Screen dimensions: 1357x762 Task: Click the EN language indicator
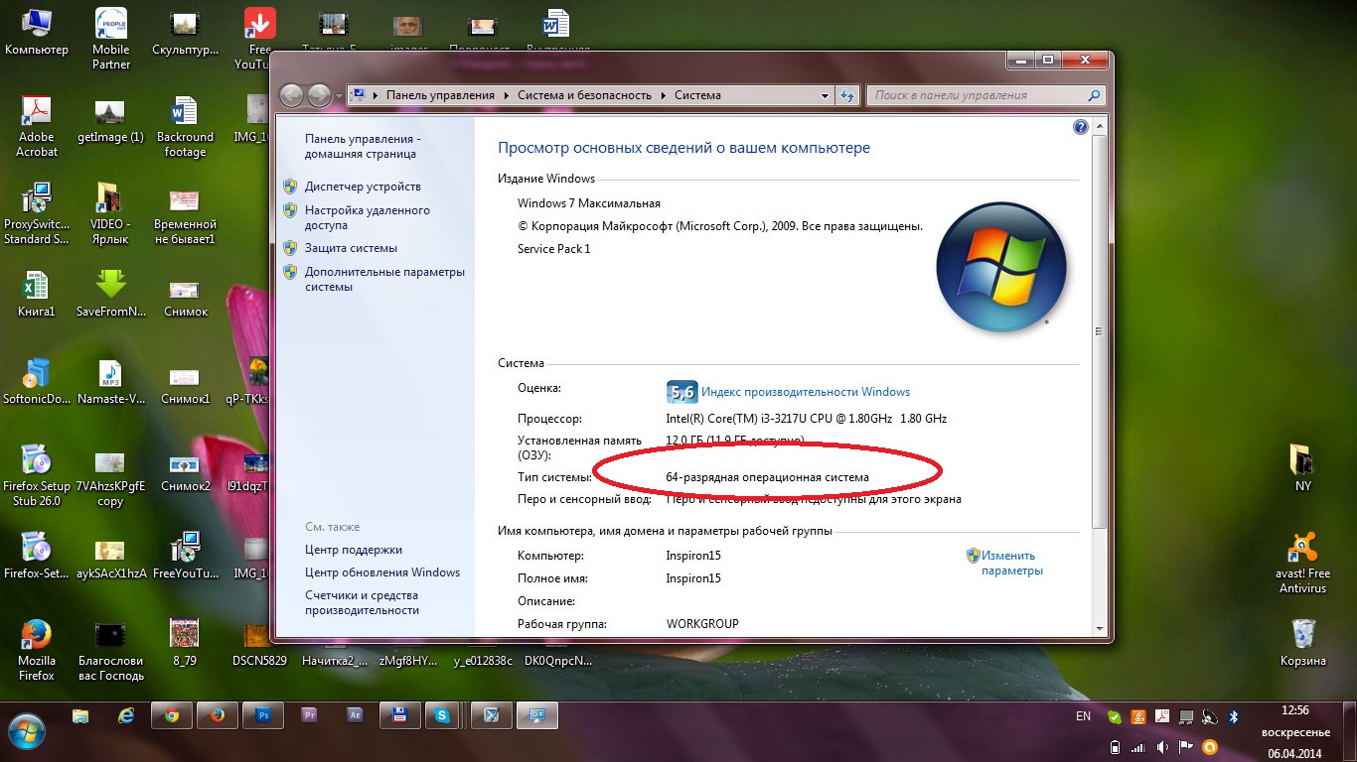(1083, 716)
